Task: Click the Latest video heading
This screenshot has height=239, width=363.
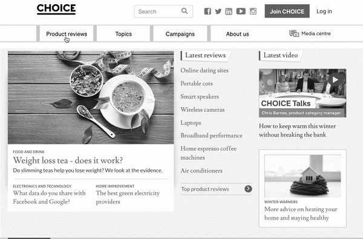Action: coord(281,55)
